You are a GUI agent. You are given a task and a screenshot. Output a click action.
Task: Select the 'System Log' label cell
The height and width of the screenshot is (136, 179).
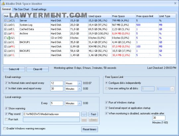coord(35,25)
